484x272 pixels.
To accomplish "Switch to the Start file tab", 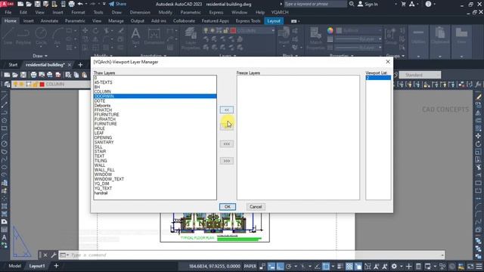I will coord(13,65).
